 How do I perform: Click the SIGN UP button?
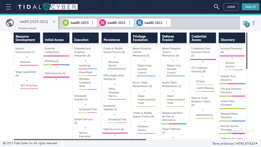[x=250, y=7]
